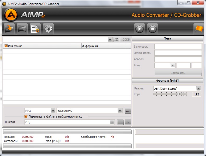The image size is (206, 156).
Task: Click the title bar AIMP2 icon
Action: tap(4, 4)
